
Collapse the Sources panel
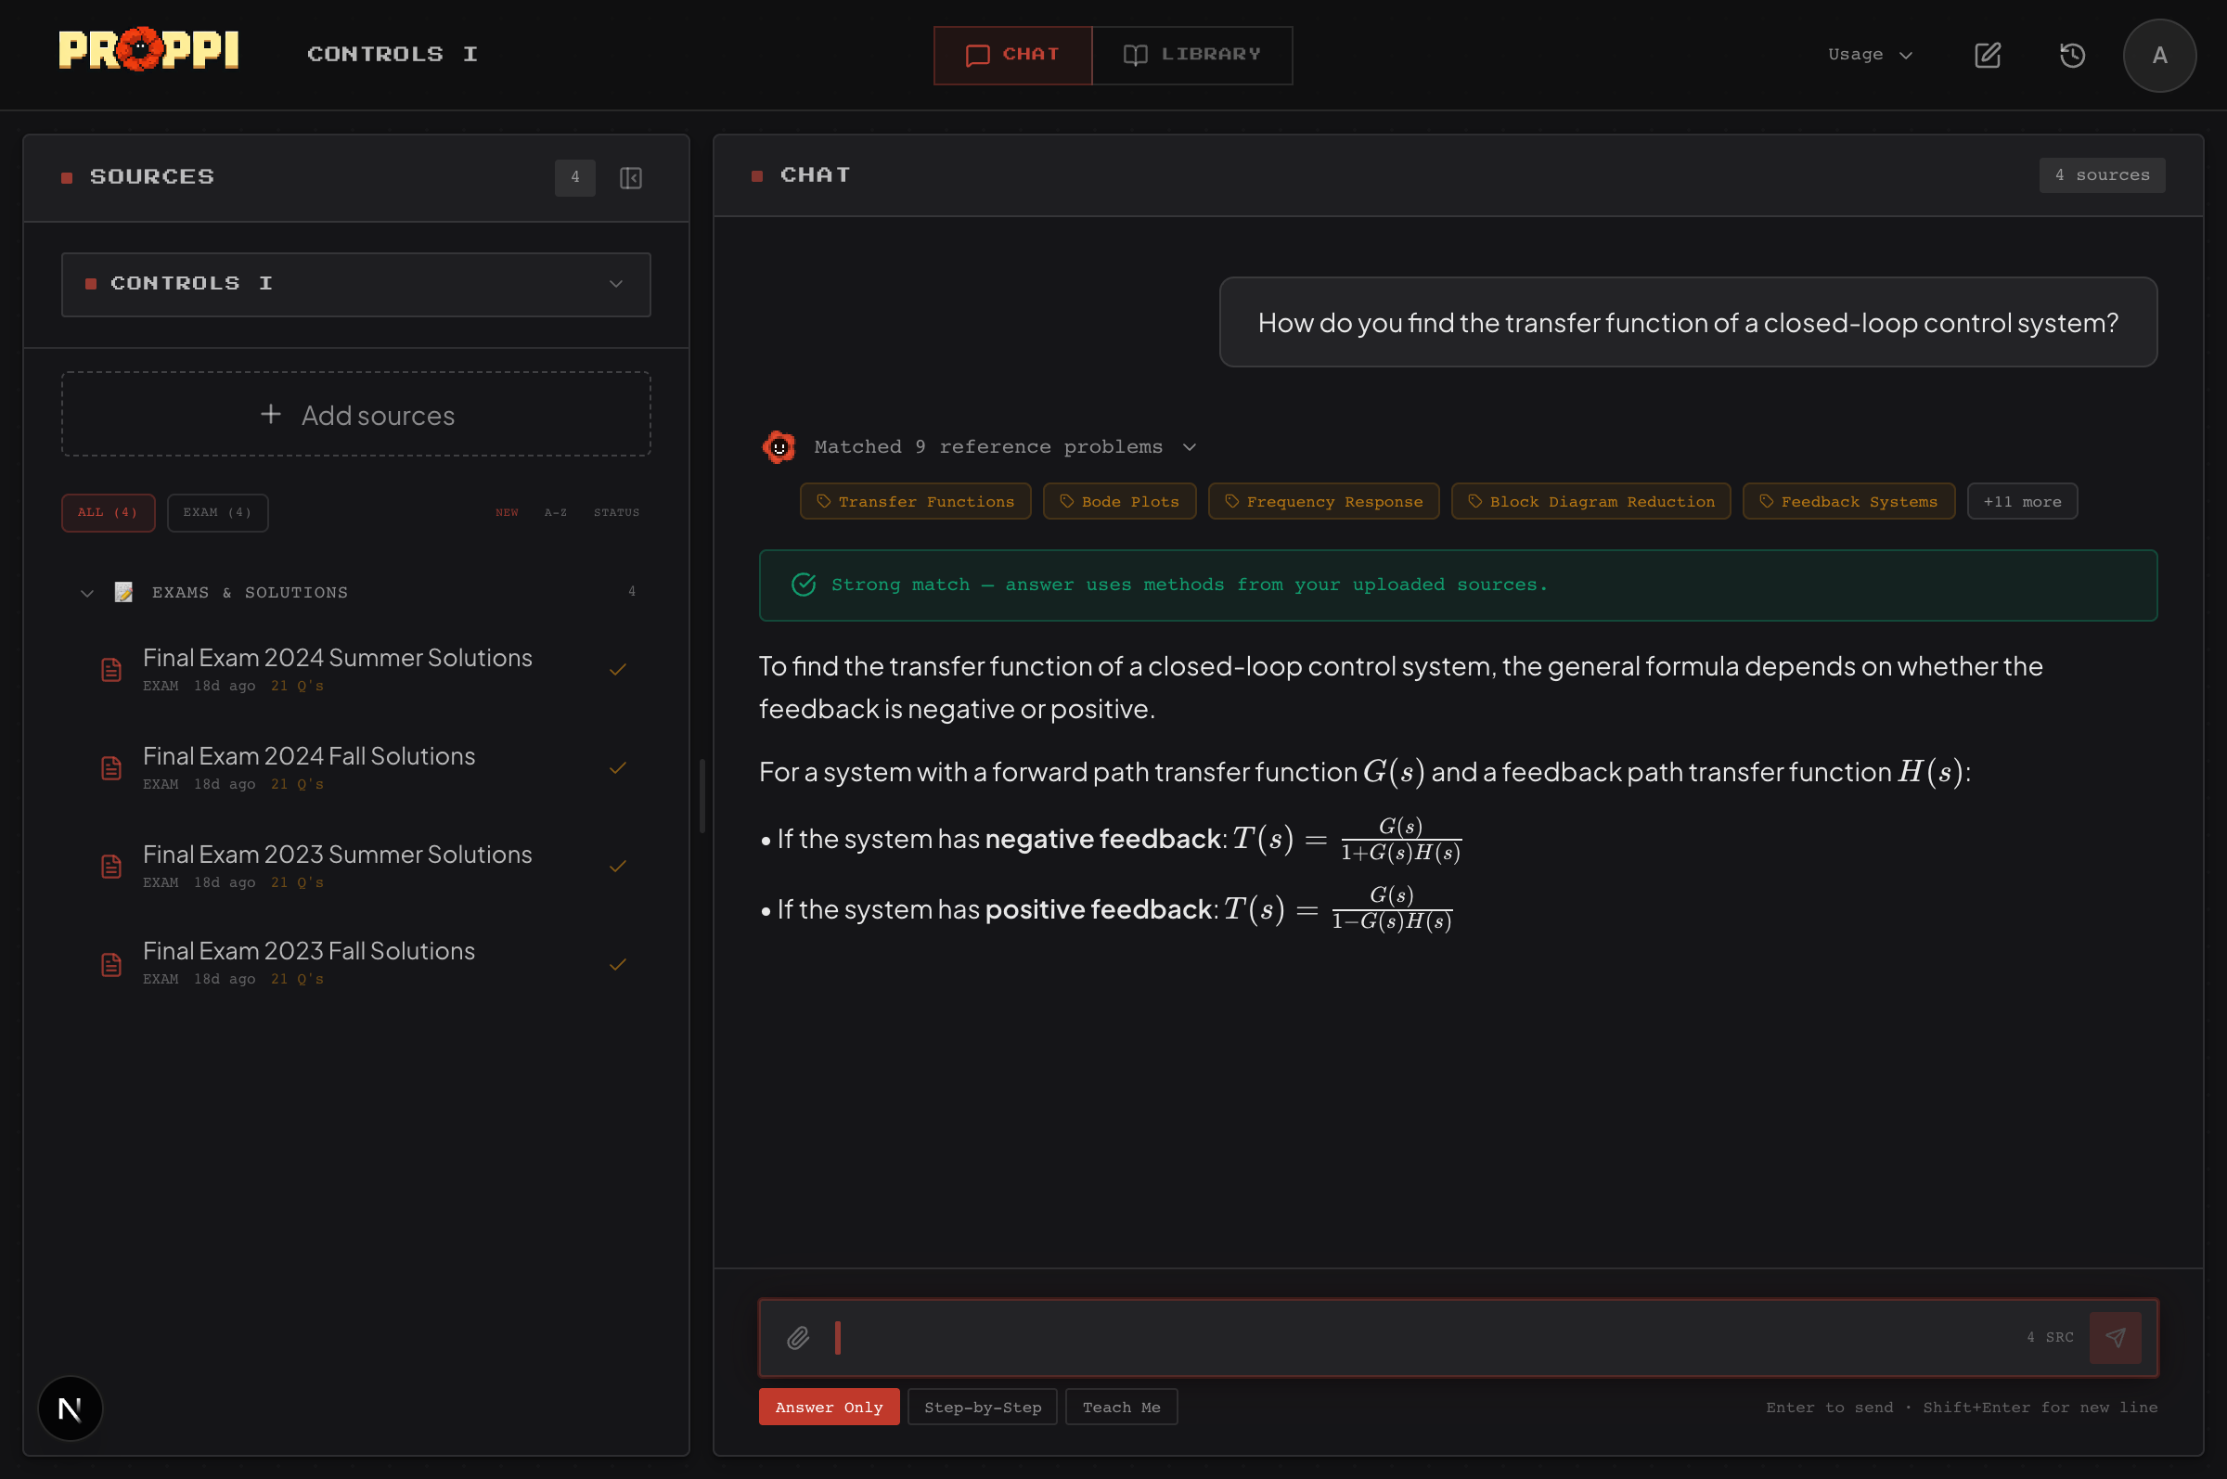click(x=631, y=177)
